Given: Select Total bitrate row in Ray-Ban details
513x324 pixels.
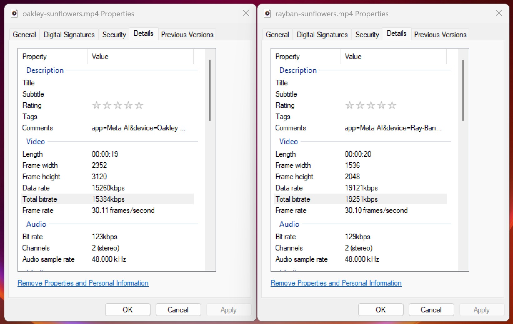Looking at the screenshot, I should point(360,199).
